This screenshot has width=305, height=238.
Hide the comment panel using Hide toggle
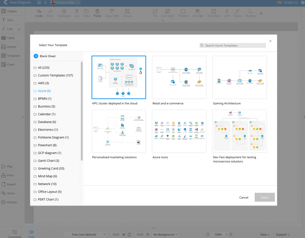point(31,233)
